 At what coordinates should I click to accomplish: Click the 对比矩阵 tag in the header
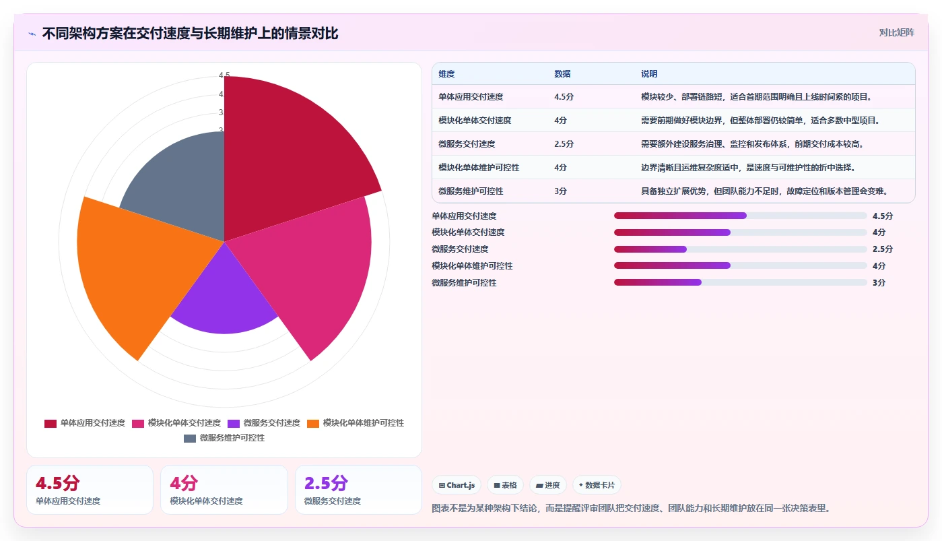click(x=896, y=32)
